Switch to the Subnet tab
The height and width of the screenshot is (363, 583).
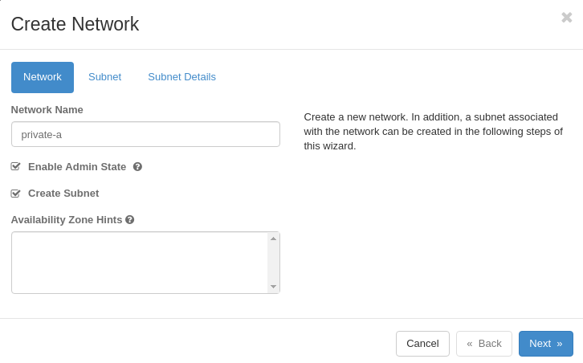point(105,77)
